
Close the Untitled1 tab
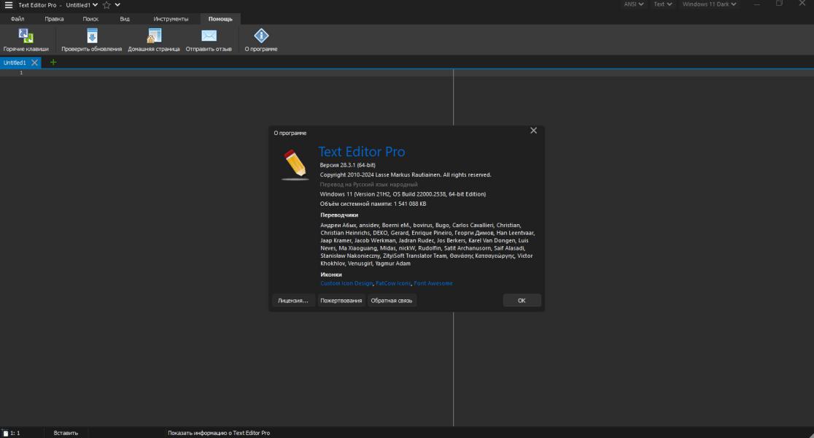(34, 62)
